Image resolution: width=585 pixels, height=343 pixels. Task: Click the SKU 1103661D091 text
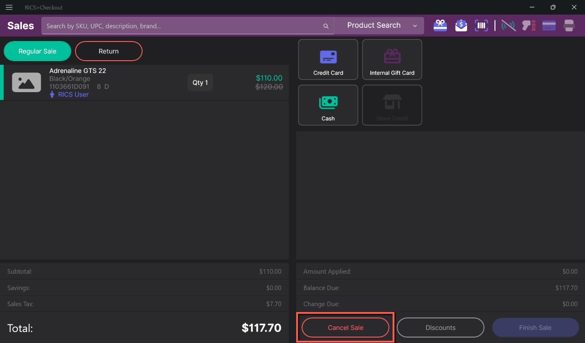(69, 87)
